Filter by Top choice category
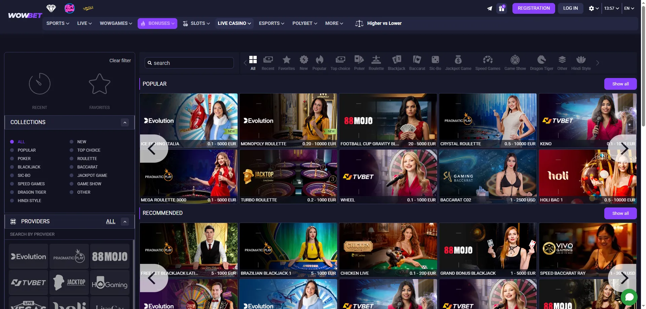 (x=340, y=63)
